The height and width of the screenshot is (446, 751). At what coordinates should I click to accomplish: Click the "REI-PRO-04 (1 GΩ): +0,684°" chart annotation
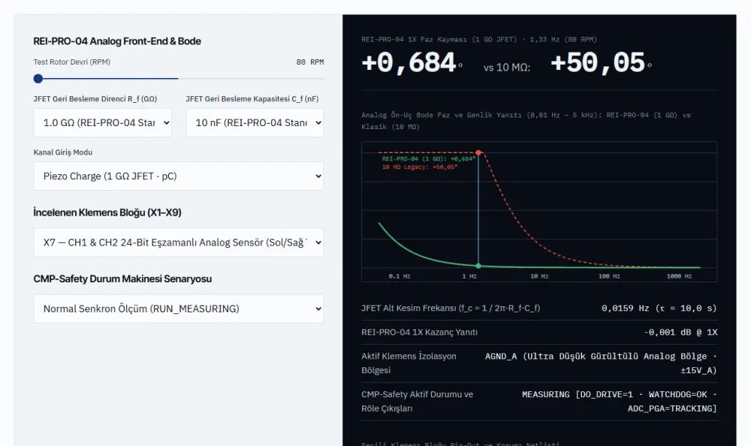click(429, 158)
